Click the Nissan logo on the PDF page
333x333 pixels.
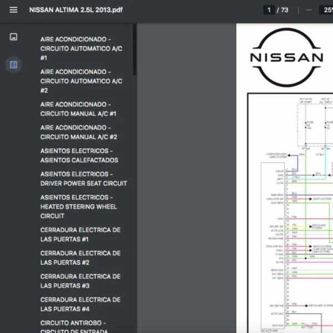pos(286,56)
